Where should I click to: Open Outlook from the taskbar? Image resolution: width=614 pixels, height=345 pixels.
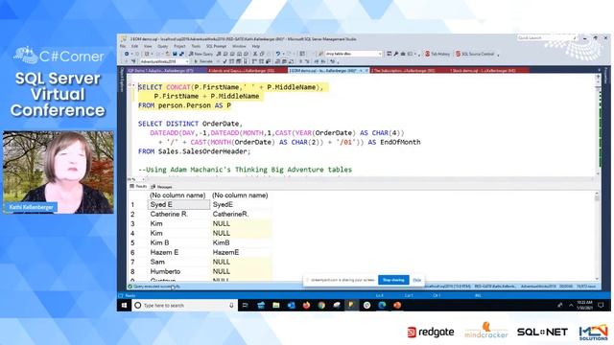291,305
